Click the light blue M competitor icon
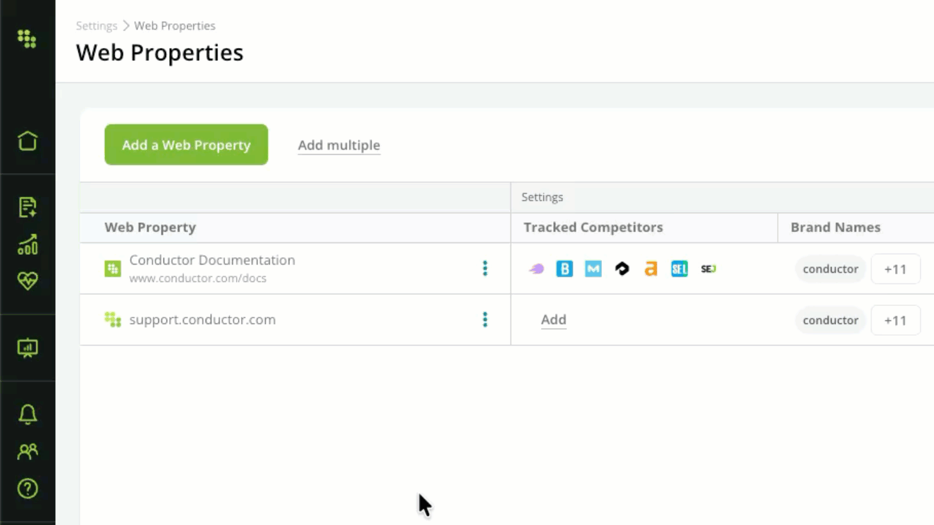The height and width of the screenshot is (525, 934). click(593, 269)
